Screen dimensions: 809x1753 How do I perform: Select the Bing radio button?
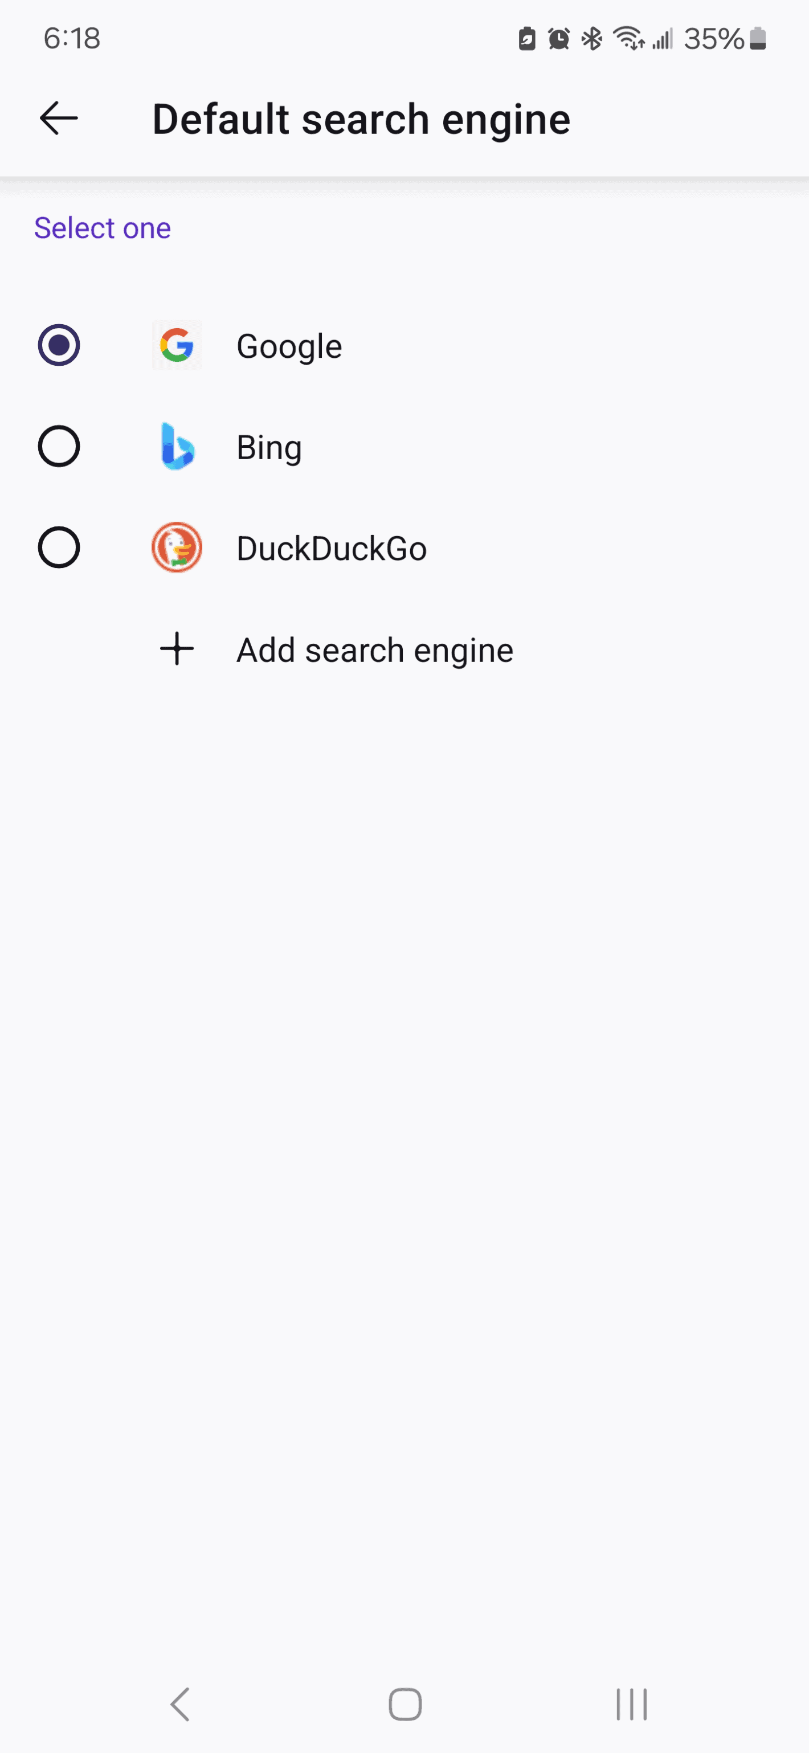click(x=59, y=447)
